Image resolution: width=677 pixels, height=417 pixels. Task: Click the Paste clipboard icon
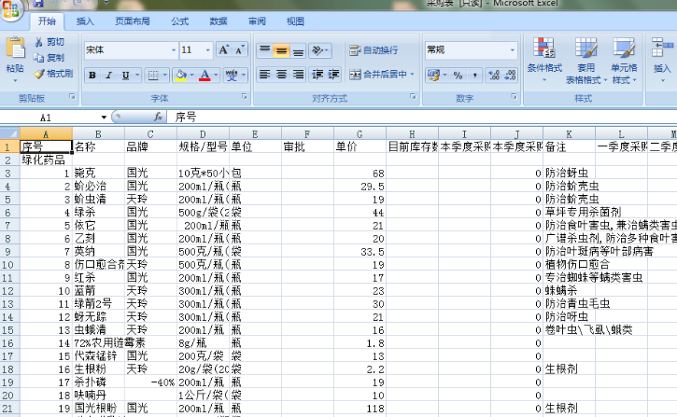(x=15, y=49)
